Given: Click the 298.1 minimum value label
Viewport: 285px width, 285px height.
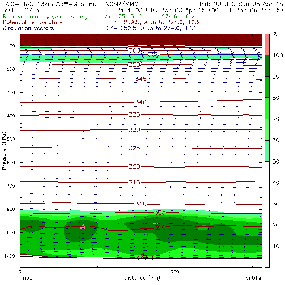Looking at the screenshot, I should (145, 258).
